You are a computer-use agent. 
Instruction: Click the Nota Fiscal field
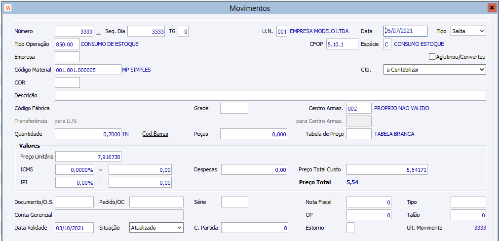click(369, 202)
